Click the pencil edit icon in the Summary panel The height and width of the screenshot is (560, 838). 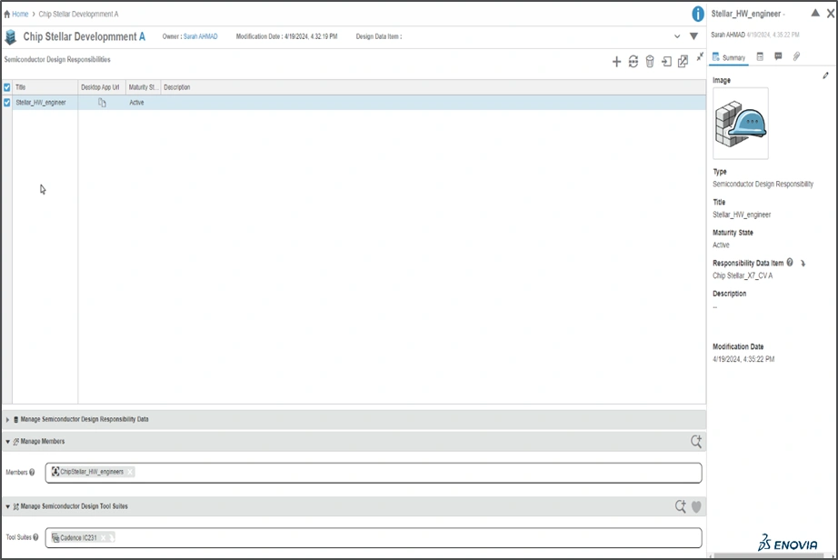pyautogui.click(x=825, y=75)
